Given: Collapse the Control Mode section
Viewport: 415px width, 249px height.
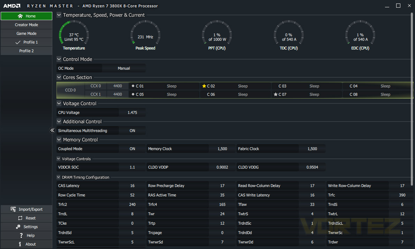Looking at the screenshot, I should pos(59,59).
